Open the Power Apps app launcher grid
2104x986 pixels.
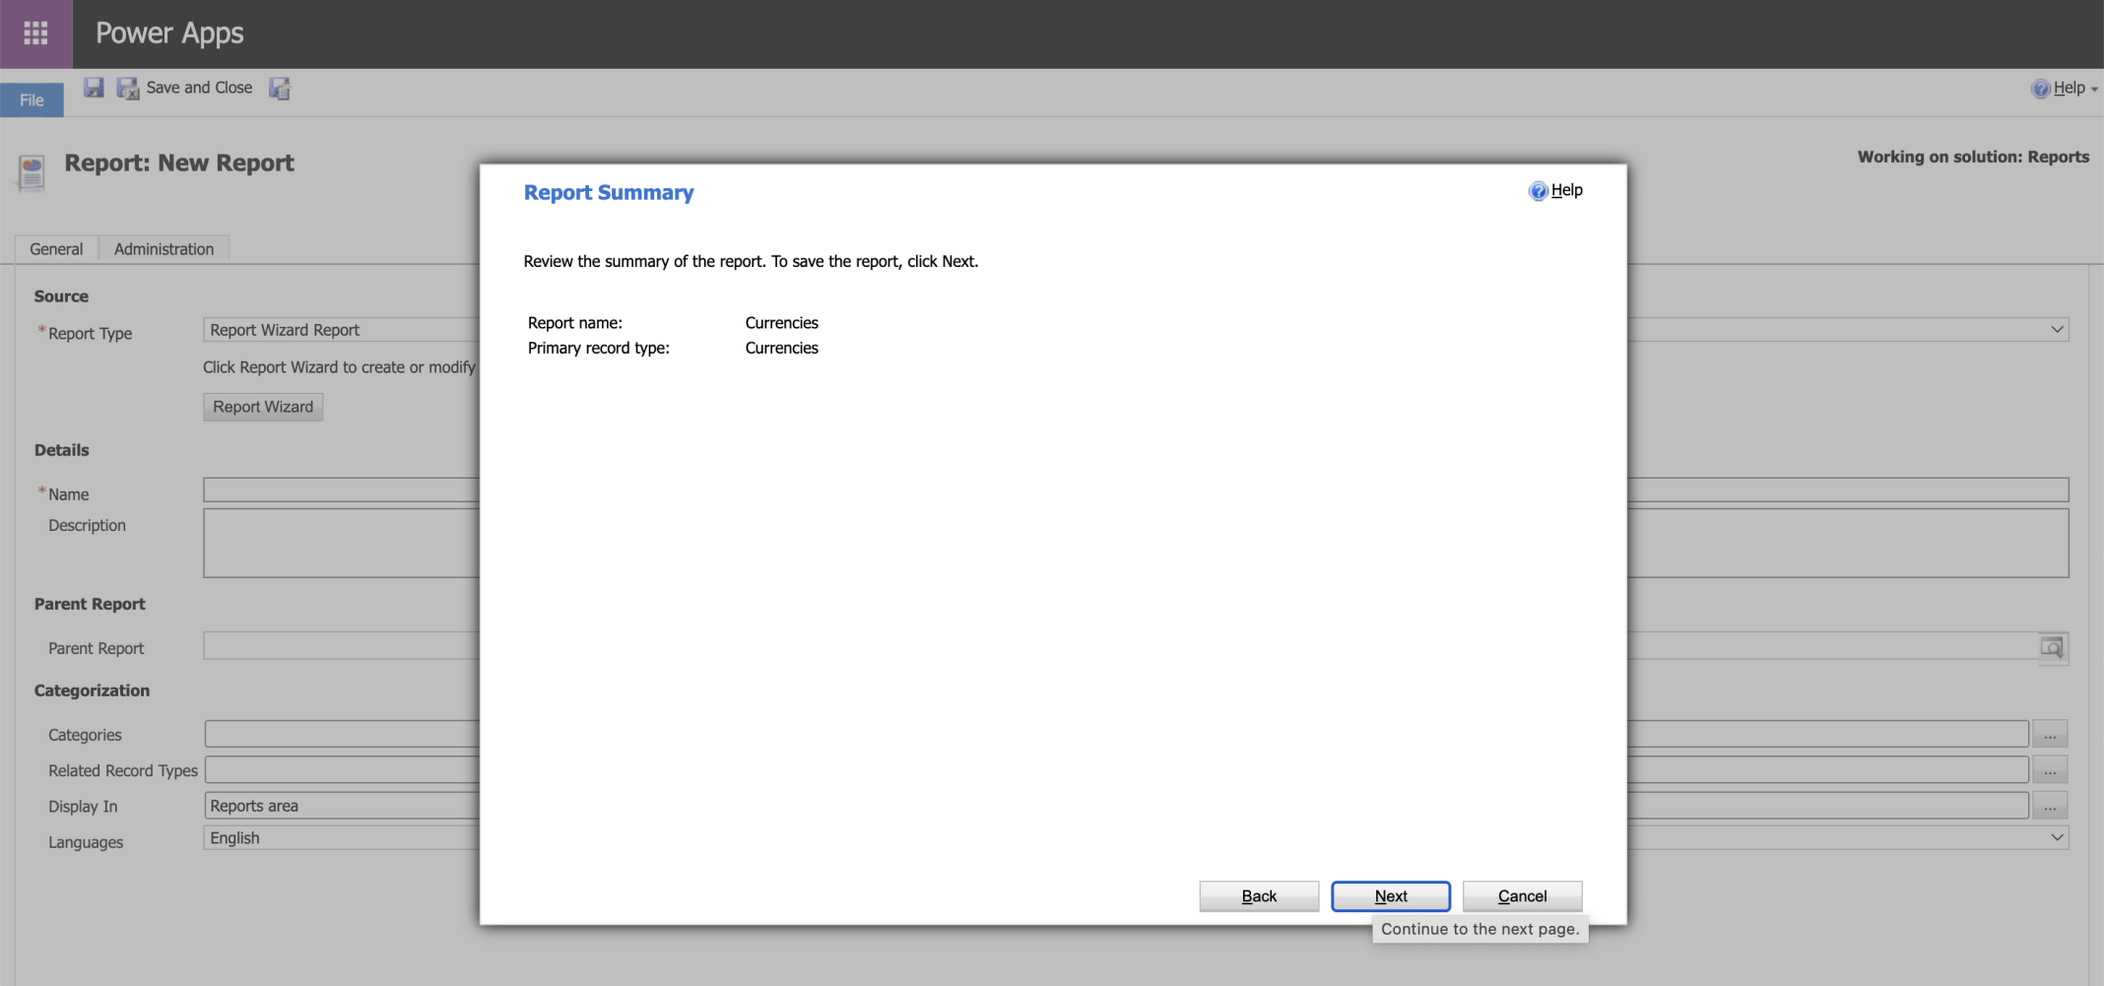click(35, 33)
